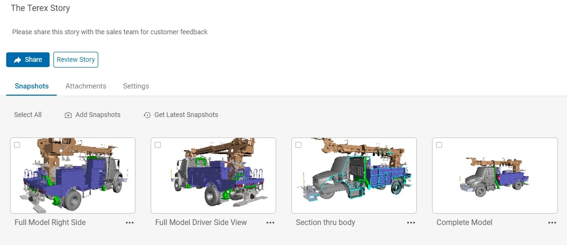Image resolution: width=567 pixels, height=245 pixels.
Task: Switch to the Attachments tab
Action: (x=86, y=86)
